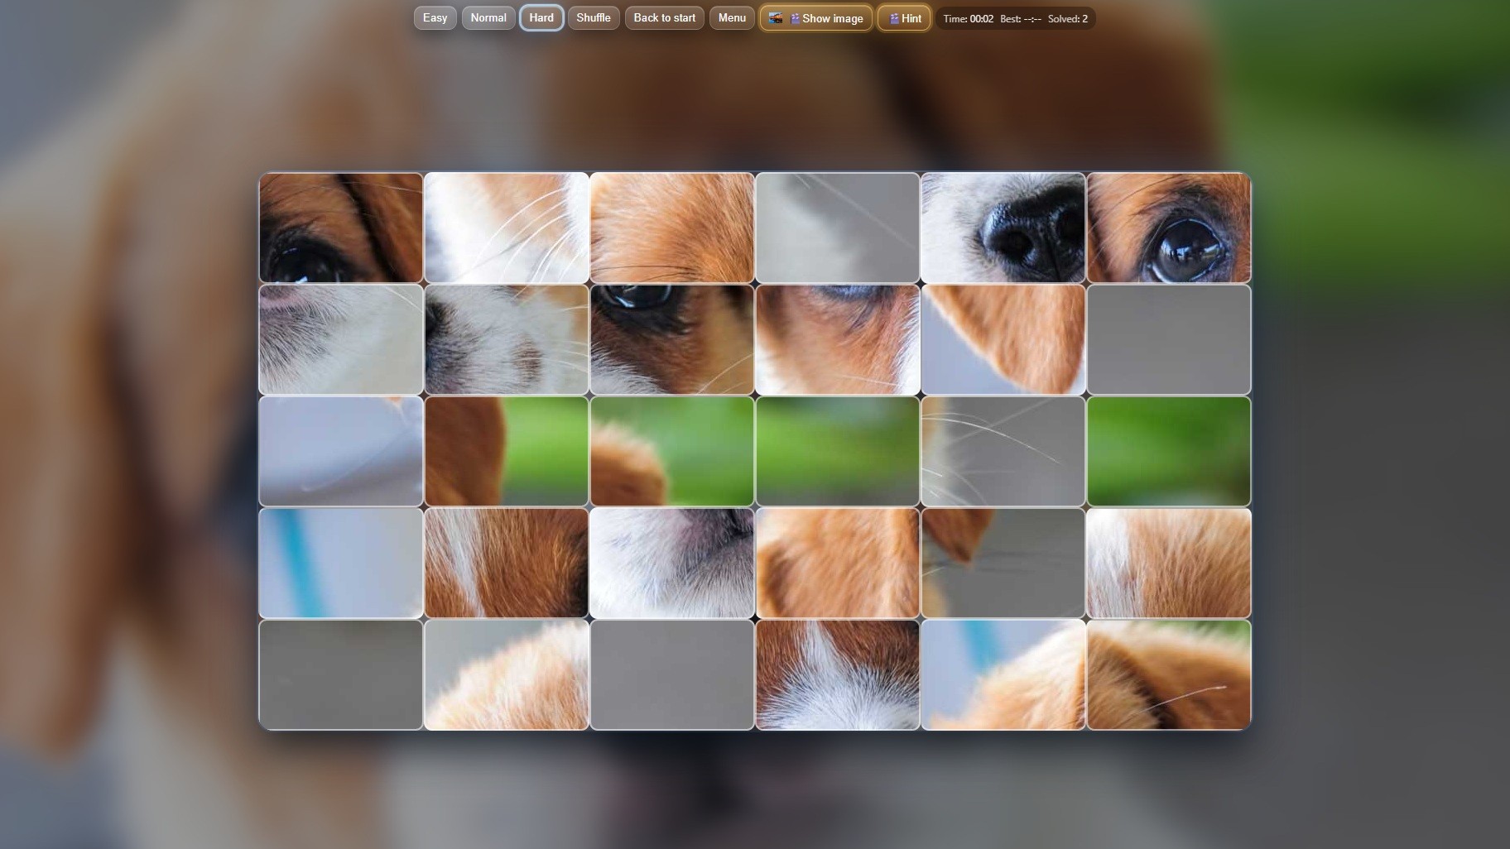Select the Easy difficulty
The height and width of the screenshot is (849, 1510).
pyautogui.click(x=434, y=17)
